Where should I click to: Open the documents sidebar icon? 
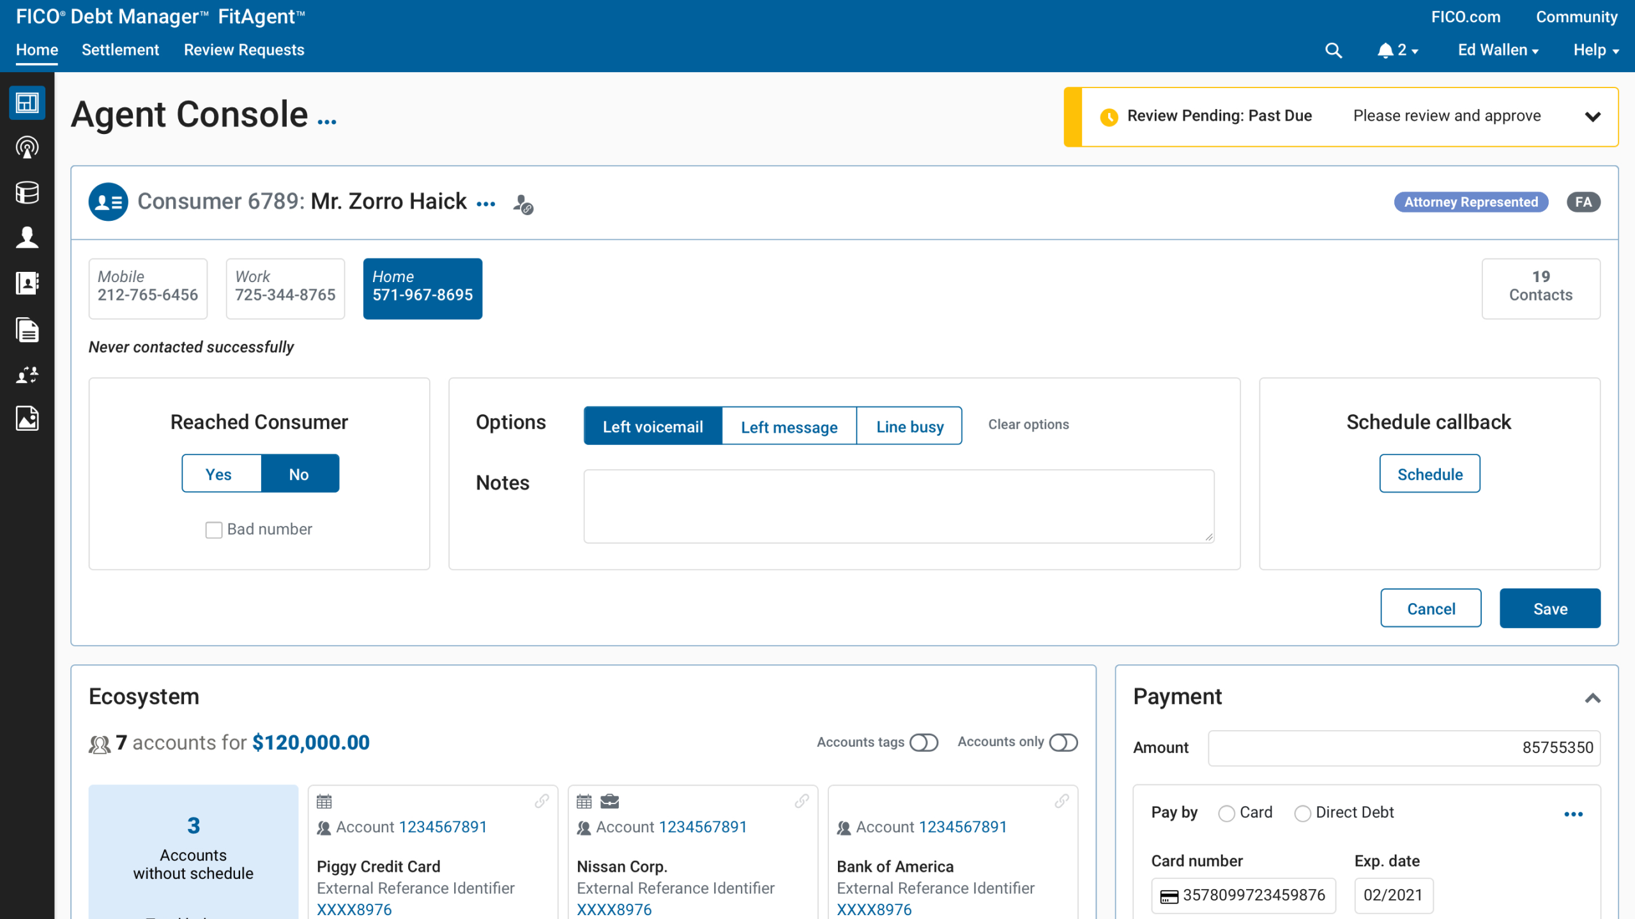(x=27, y=330)
